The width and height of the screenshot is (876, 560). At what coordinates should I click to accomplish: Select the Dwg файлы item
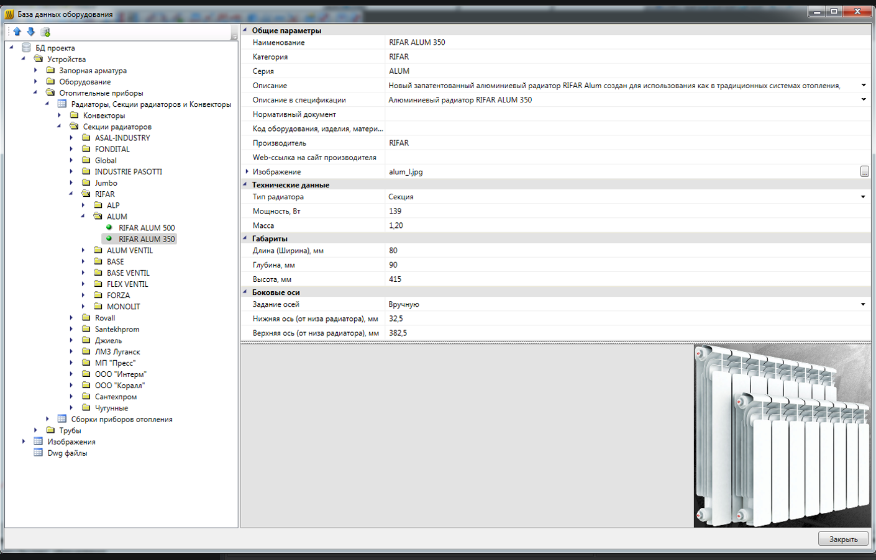coord(67,453)
